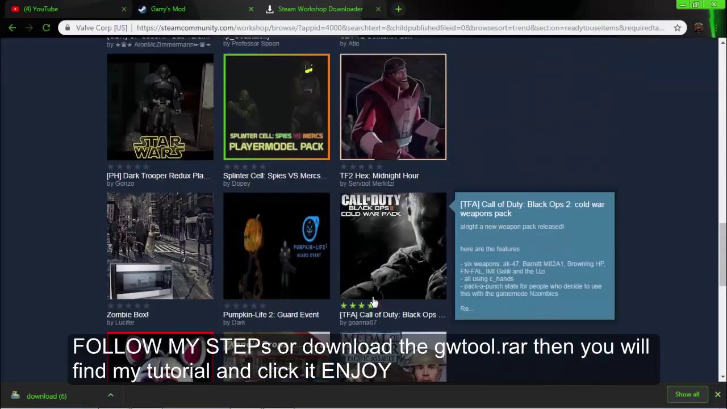Reload the page with the refresh icon

coord(46,27)
